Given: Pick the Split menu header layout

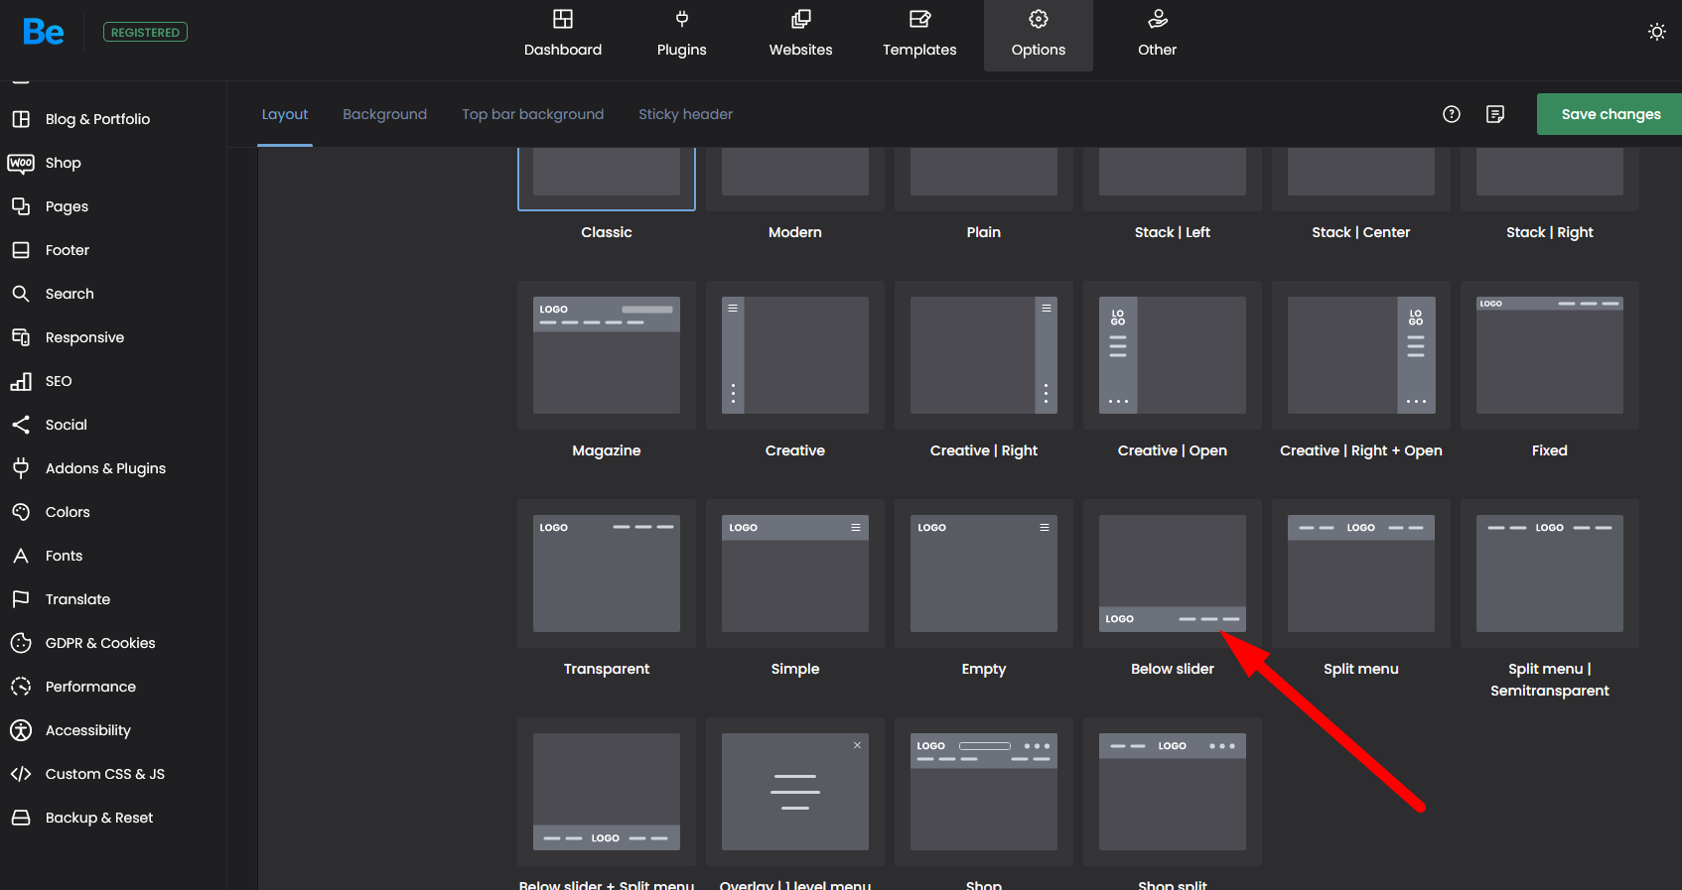Looking at the screenshot, I should [1361, 573].
